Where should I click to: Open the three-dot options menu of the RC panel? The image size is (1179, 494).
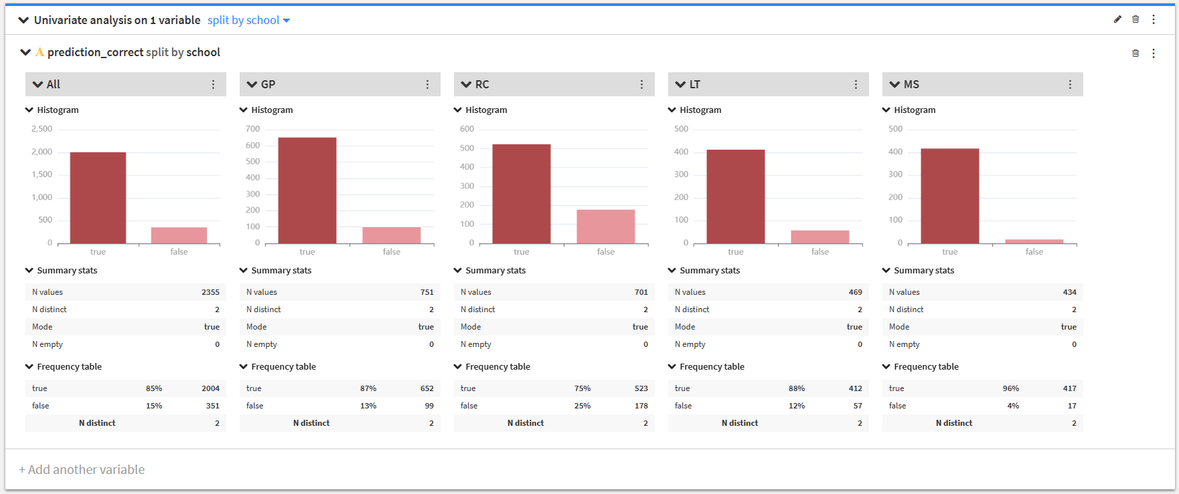[642, 84]
